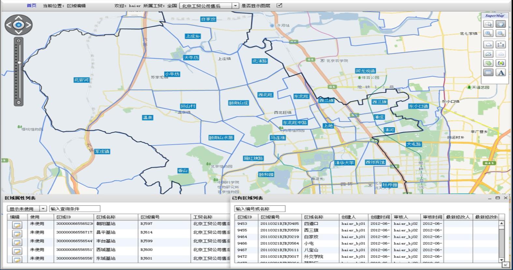Click the plus at zoom slider top
Image resolution: width=513 pixels, height=270 pixels.
19,41
